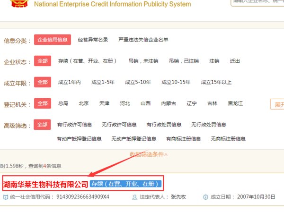Choose 总局 registration authority
284x212 pixels.
pos(63,103)
